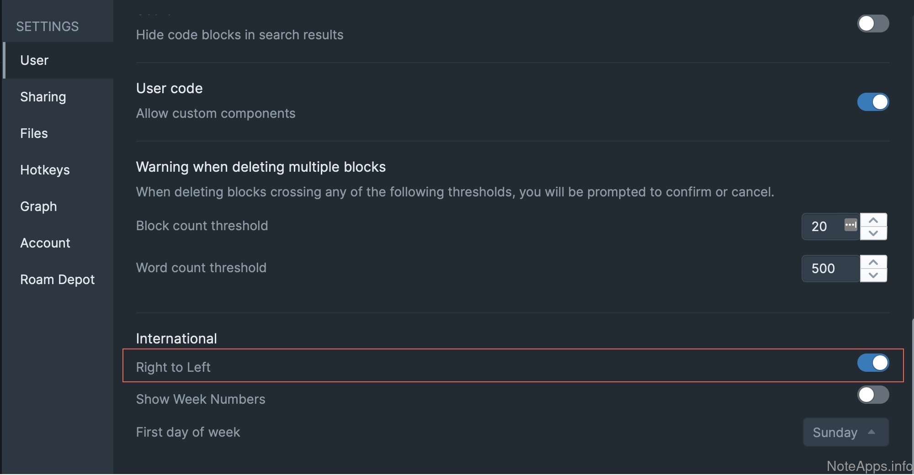This screenshot has height=475, width=914.
Task: Turn off Right to Left switch
Action: tap(873, 363)
